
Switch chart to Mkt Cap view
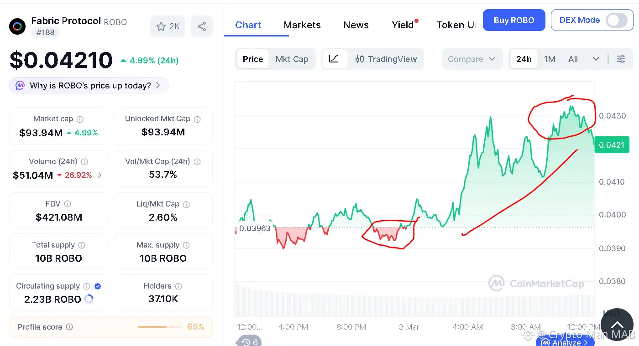point(292,59)
